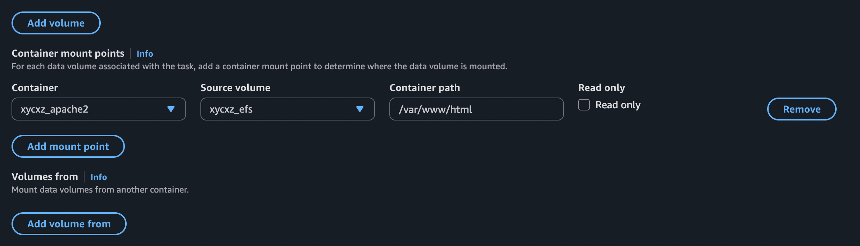Click Add volume from
Viewport: 860px width, 246px height.
pyautogui.click(x=69, y=224)
